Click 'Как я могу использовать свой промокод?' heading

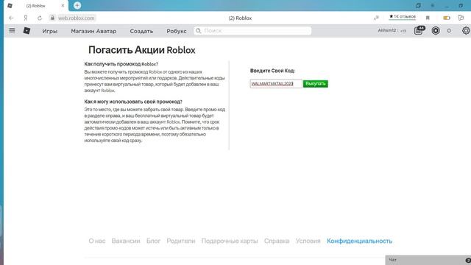133,102
